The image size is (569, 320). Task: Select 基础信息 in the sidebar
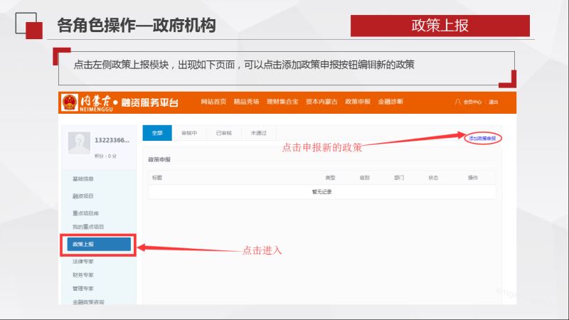(83, 178)
